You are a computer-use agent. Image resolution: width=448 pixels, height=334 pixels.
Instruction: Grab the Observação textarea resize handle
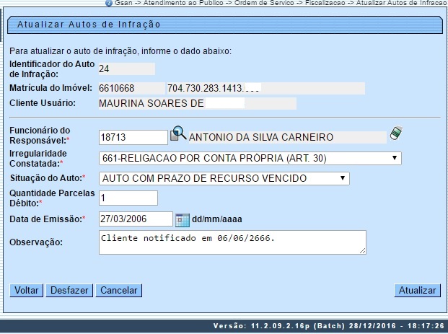coord(363,251)
